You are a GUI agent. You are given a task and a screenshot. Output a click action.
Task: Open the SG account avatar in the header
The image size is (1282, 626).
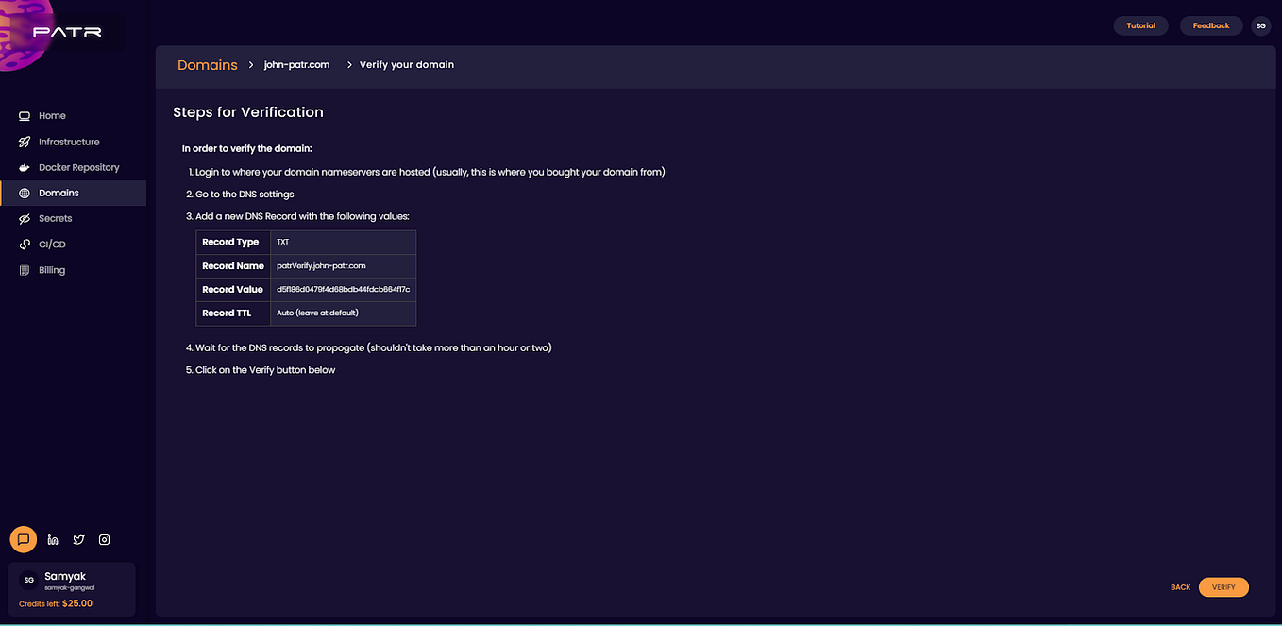tap(1261, 25)
